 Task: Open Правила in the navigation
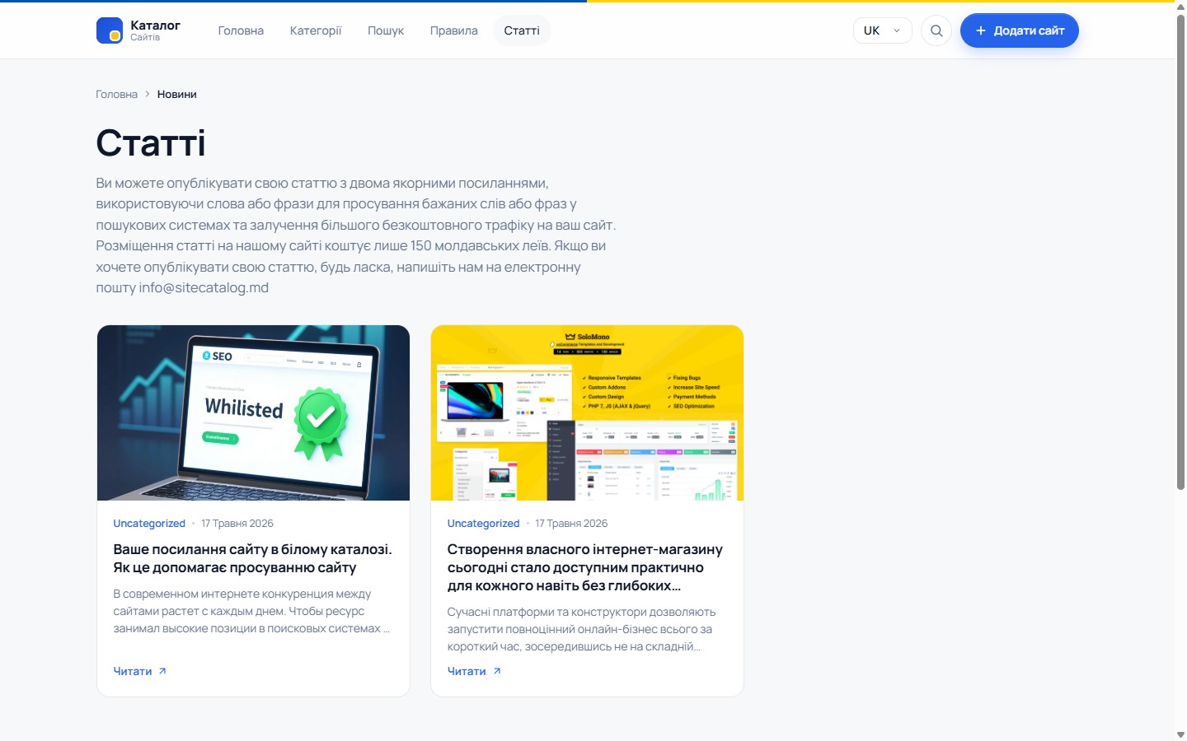[x=454, y=30]
